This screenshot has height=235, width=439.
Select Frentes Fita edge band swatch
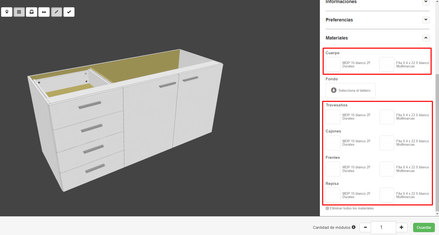[387, 169]
